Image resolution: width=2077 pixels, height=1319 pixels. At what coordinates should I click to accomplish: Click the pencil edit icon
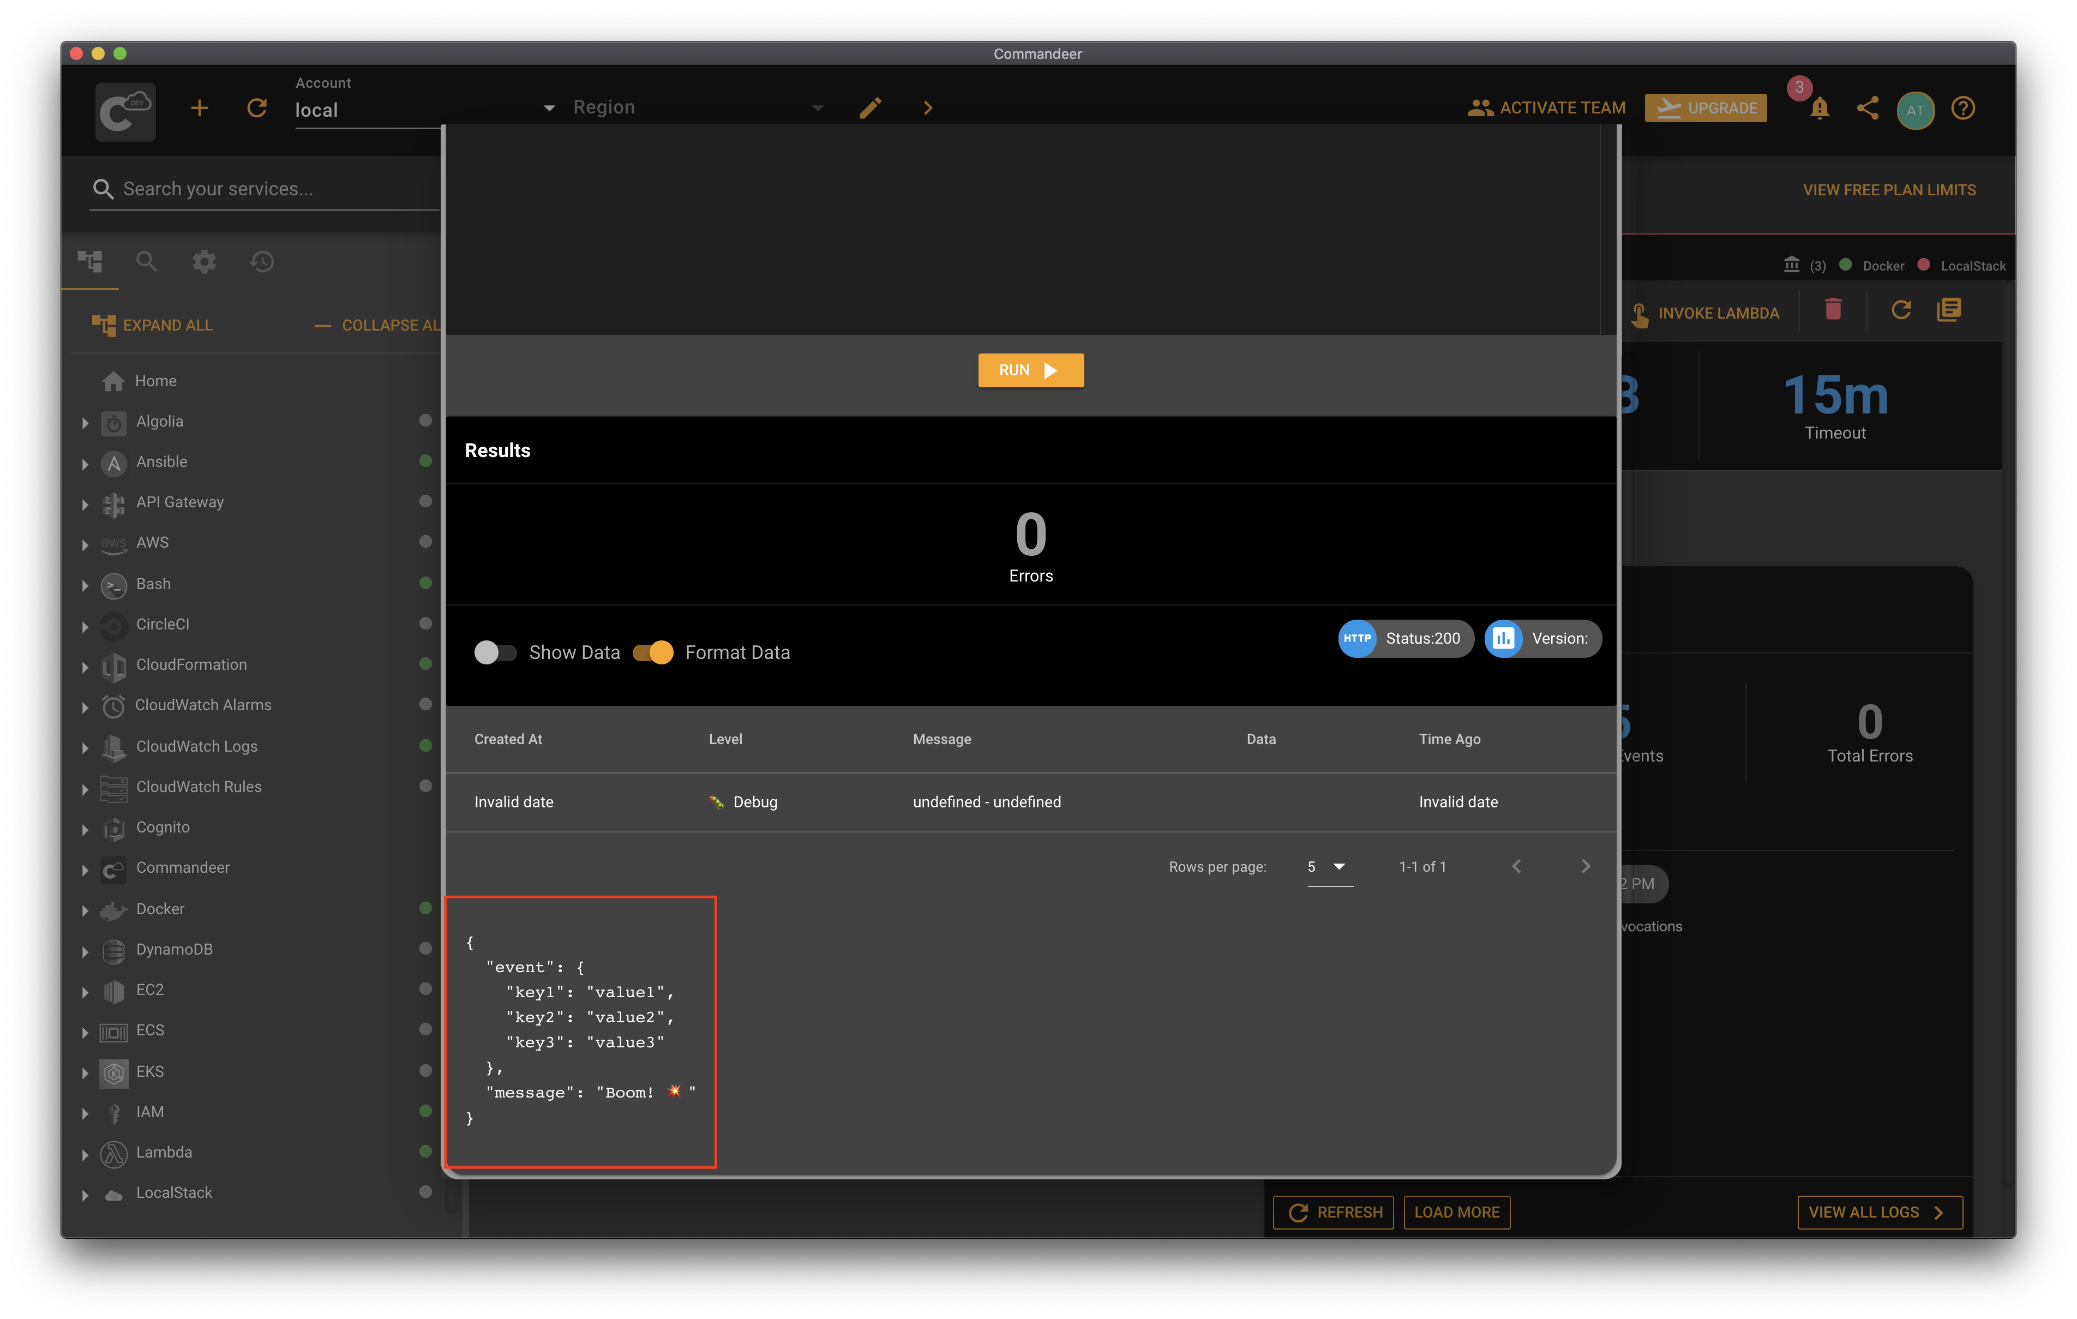point(871,108)
